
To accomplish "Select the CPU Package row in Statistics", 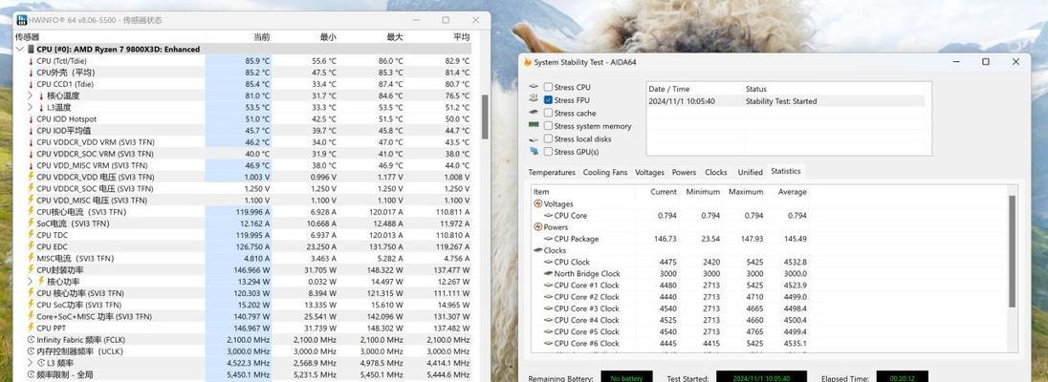I will pos(670,239).
